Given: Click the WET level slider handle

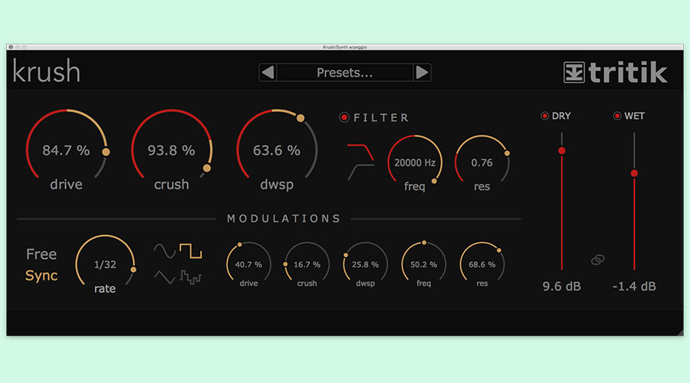Looking at the screenshot, I should pyautogui.click(x=634, y=173).
